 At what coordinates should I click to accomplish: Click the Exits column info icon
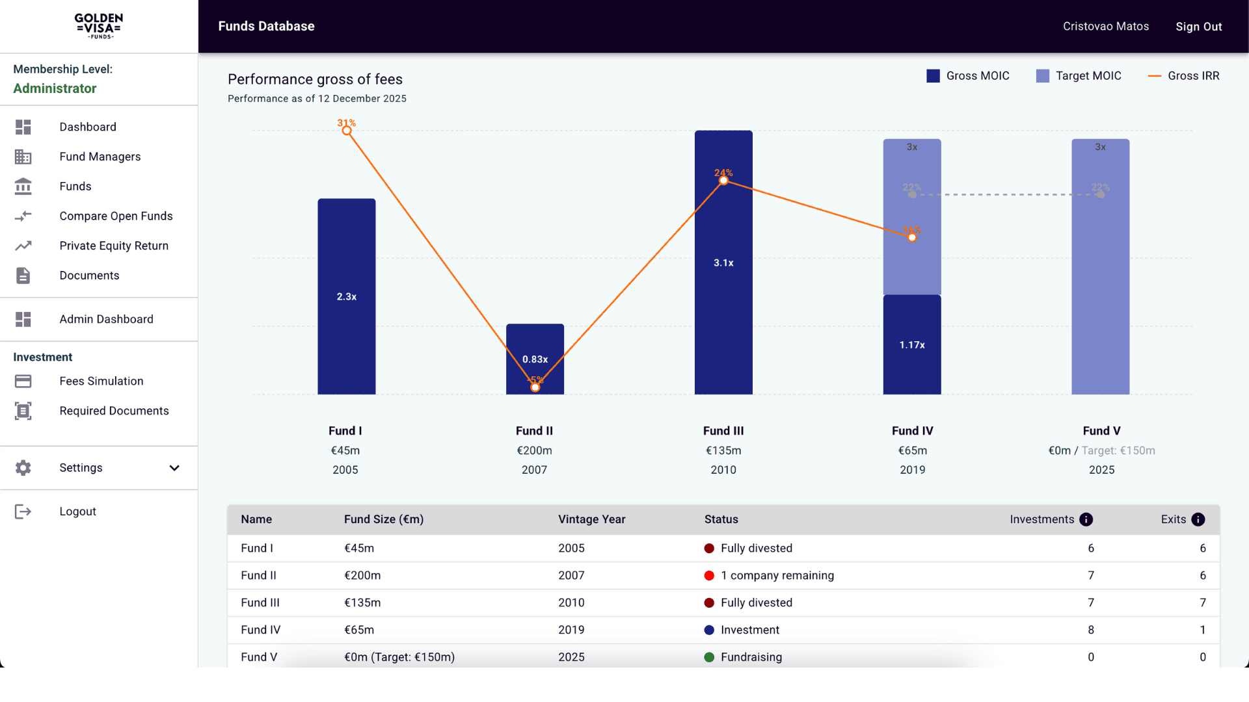(1198, 519)
